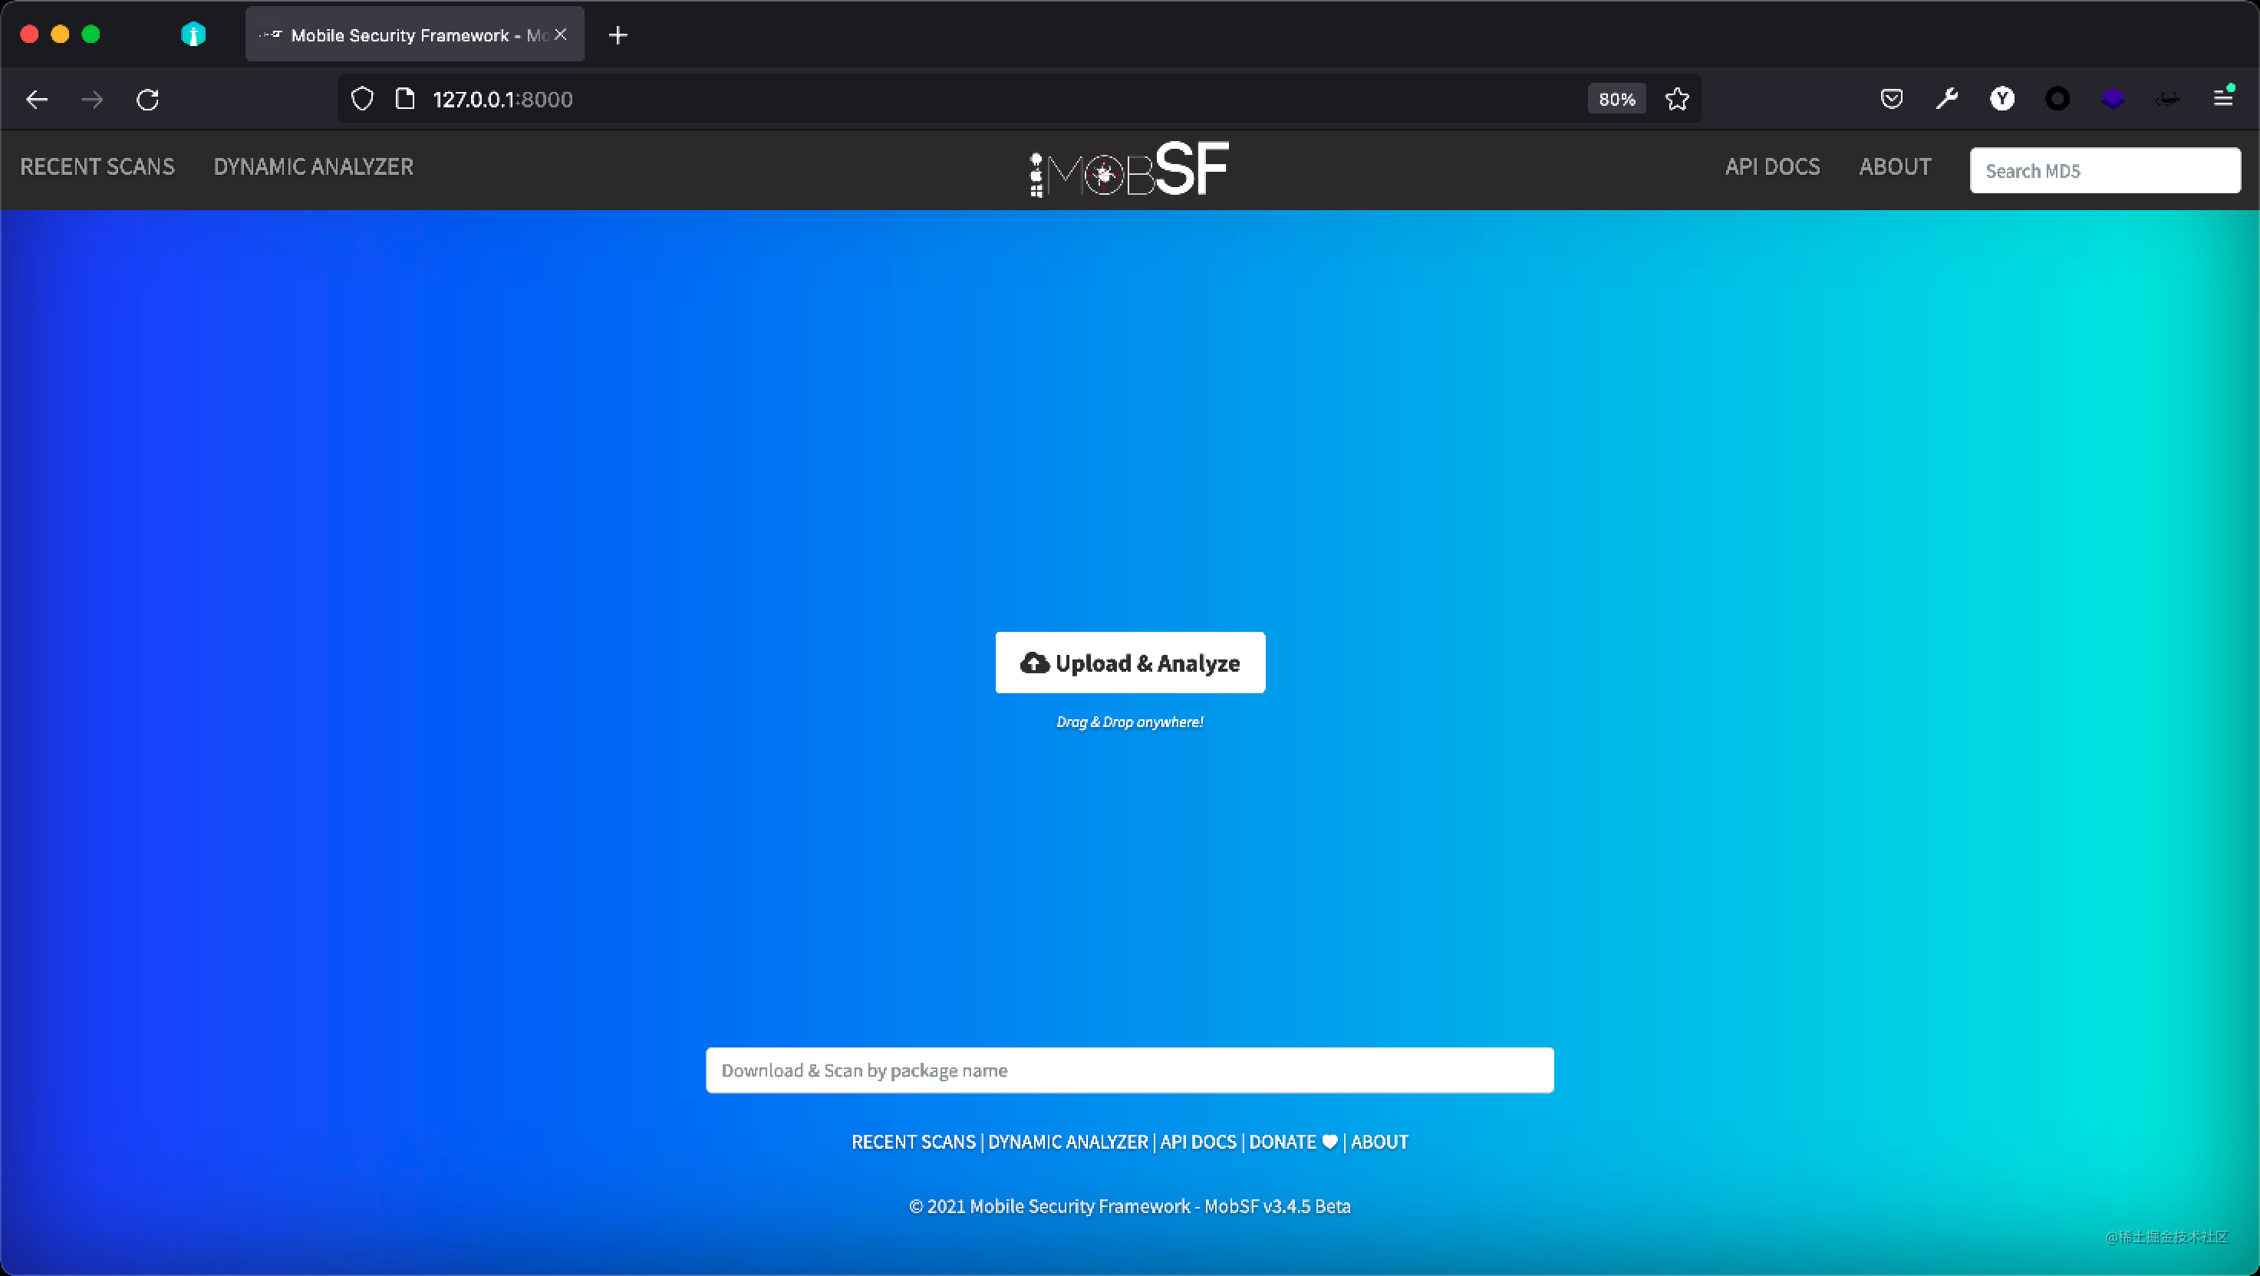Click the MobSF logo in the navbar

click(x=1128, y=169)
